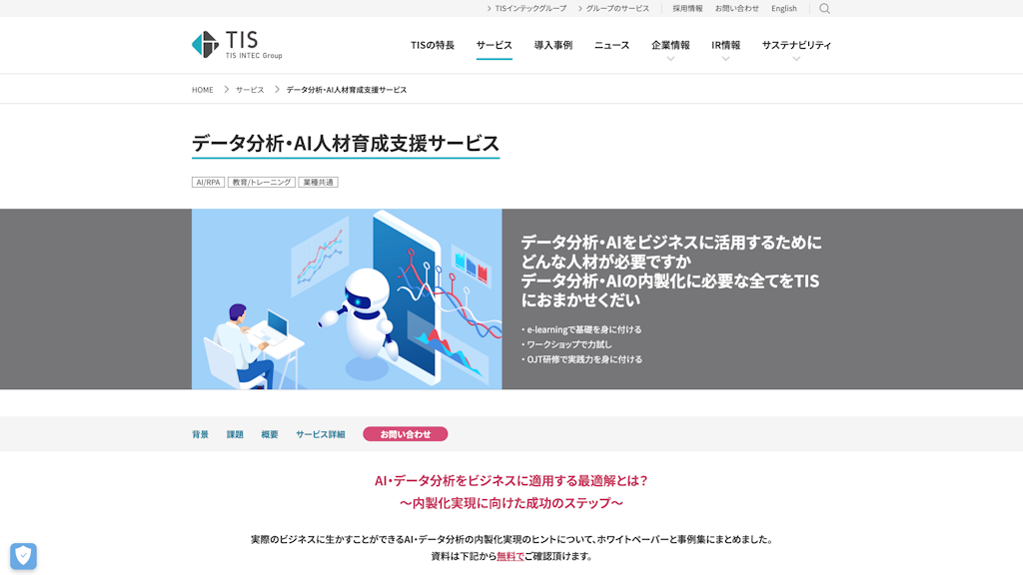Switch language to English

(783, 8)
